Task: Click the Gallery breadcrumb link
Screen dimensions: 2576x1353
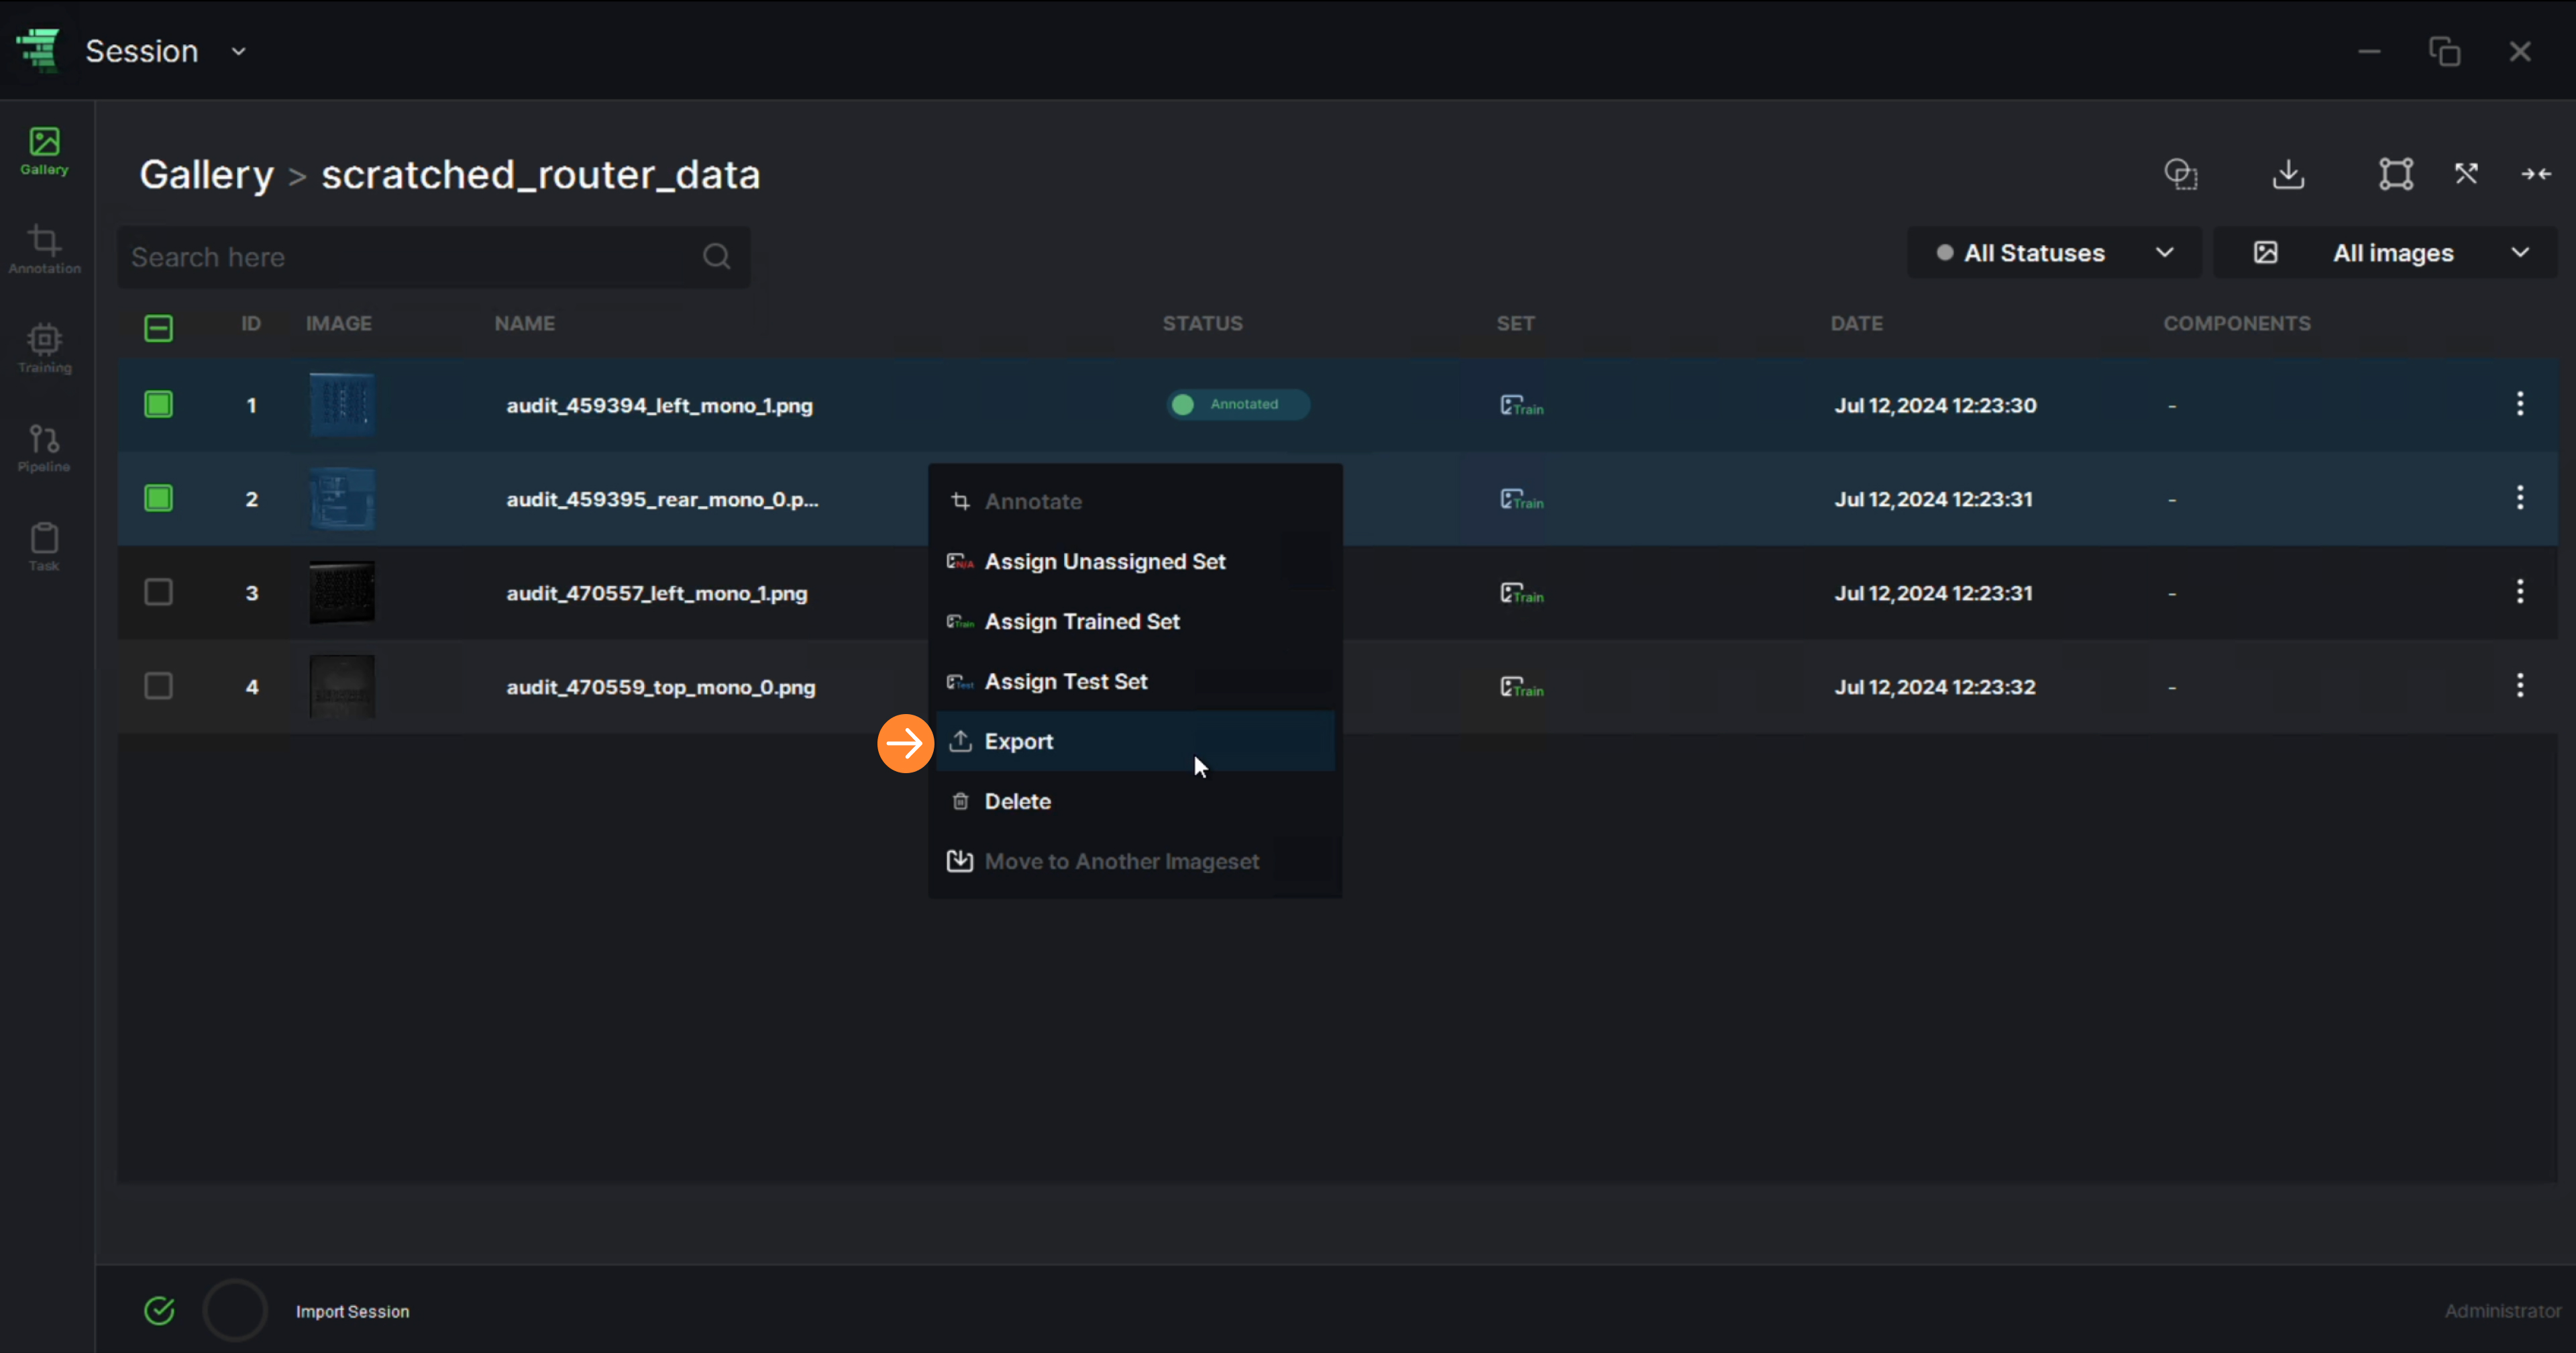Action: point(206,175)
